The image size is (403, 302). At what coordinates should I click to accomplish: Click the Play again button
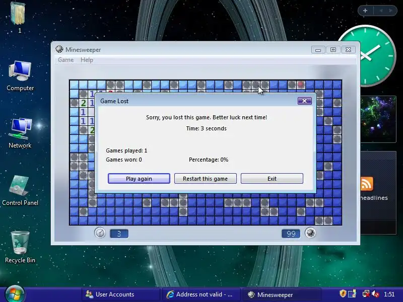coord(139,179)
